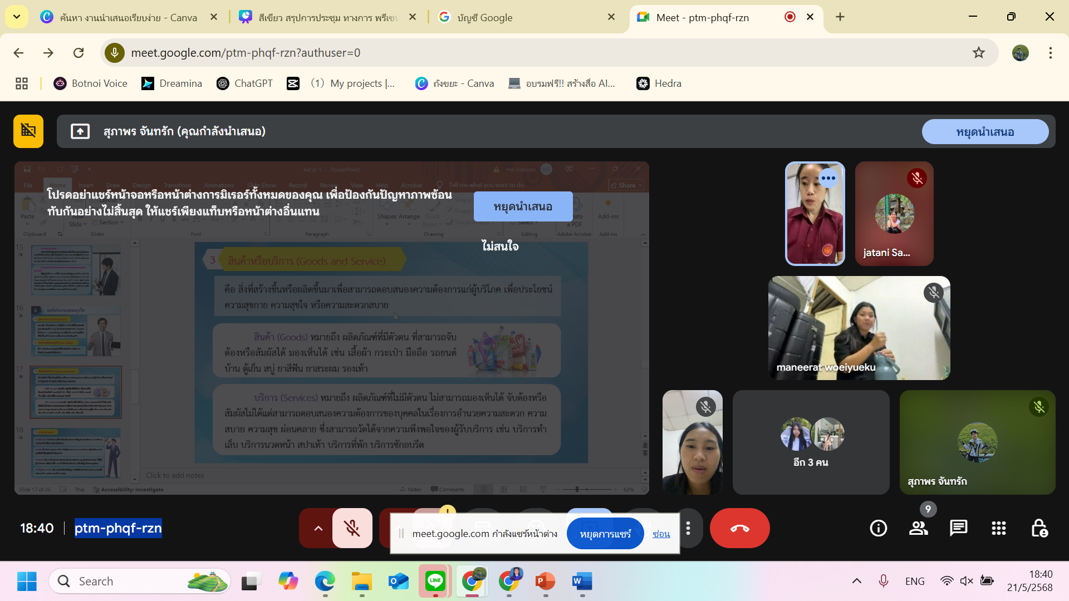The height and width of the screenshot is (601, 1069).
Task: Open the taskbar clock and date
Action: pyautogui.click(x=1030, y=581)
